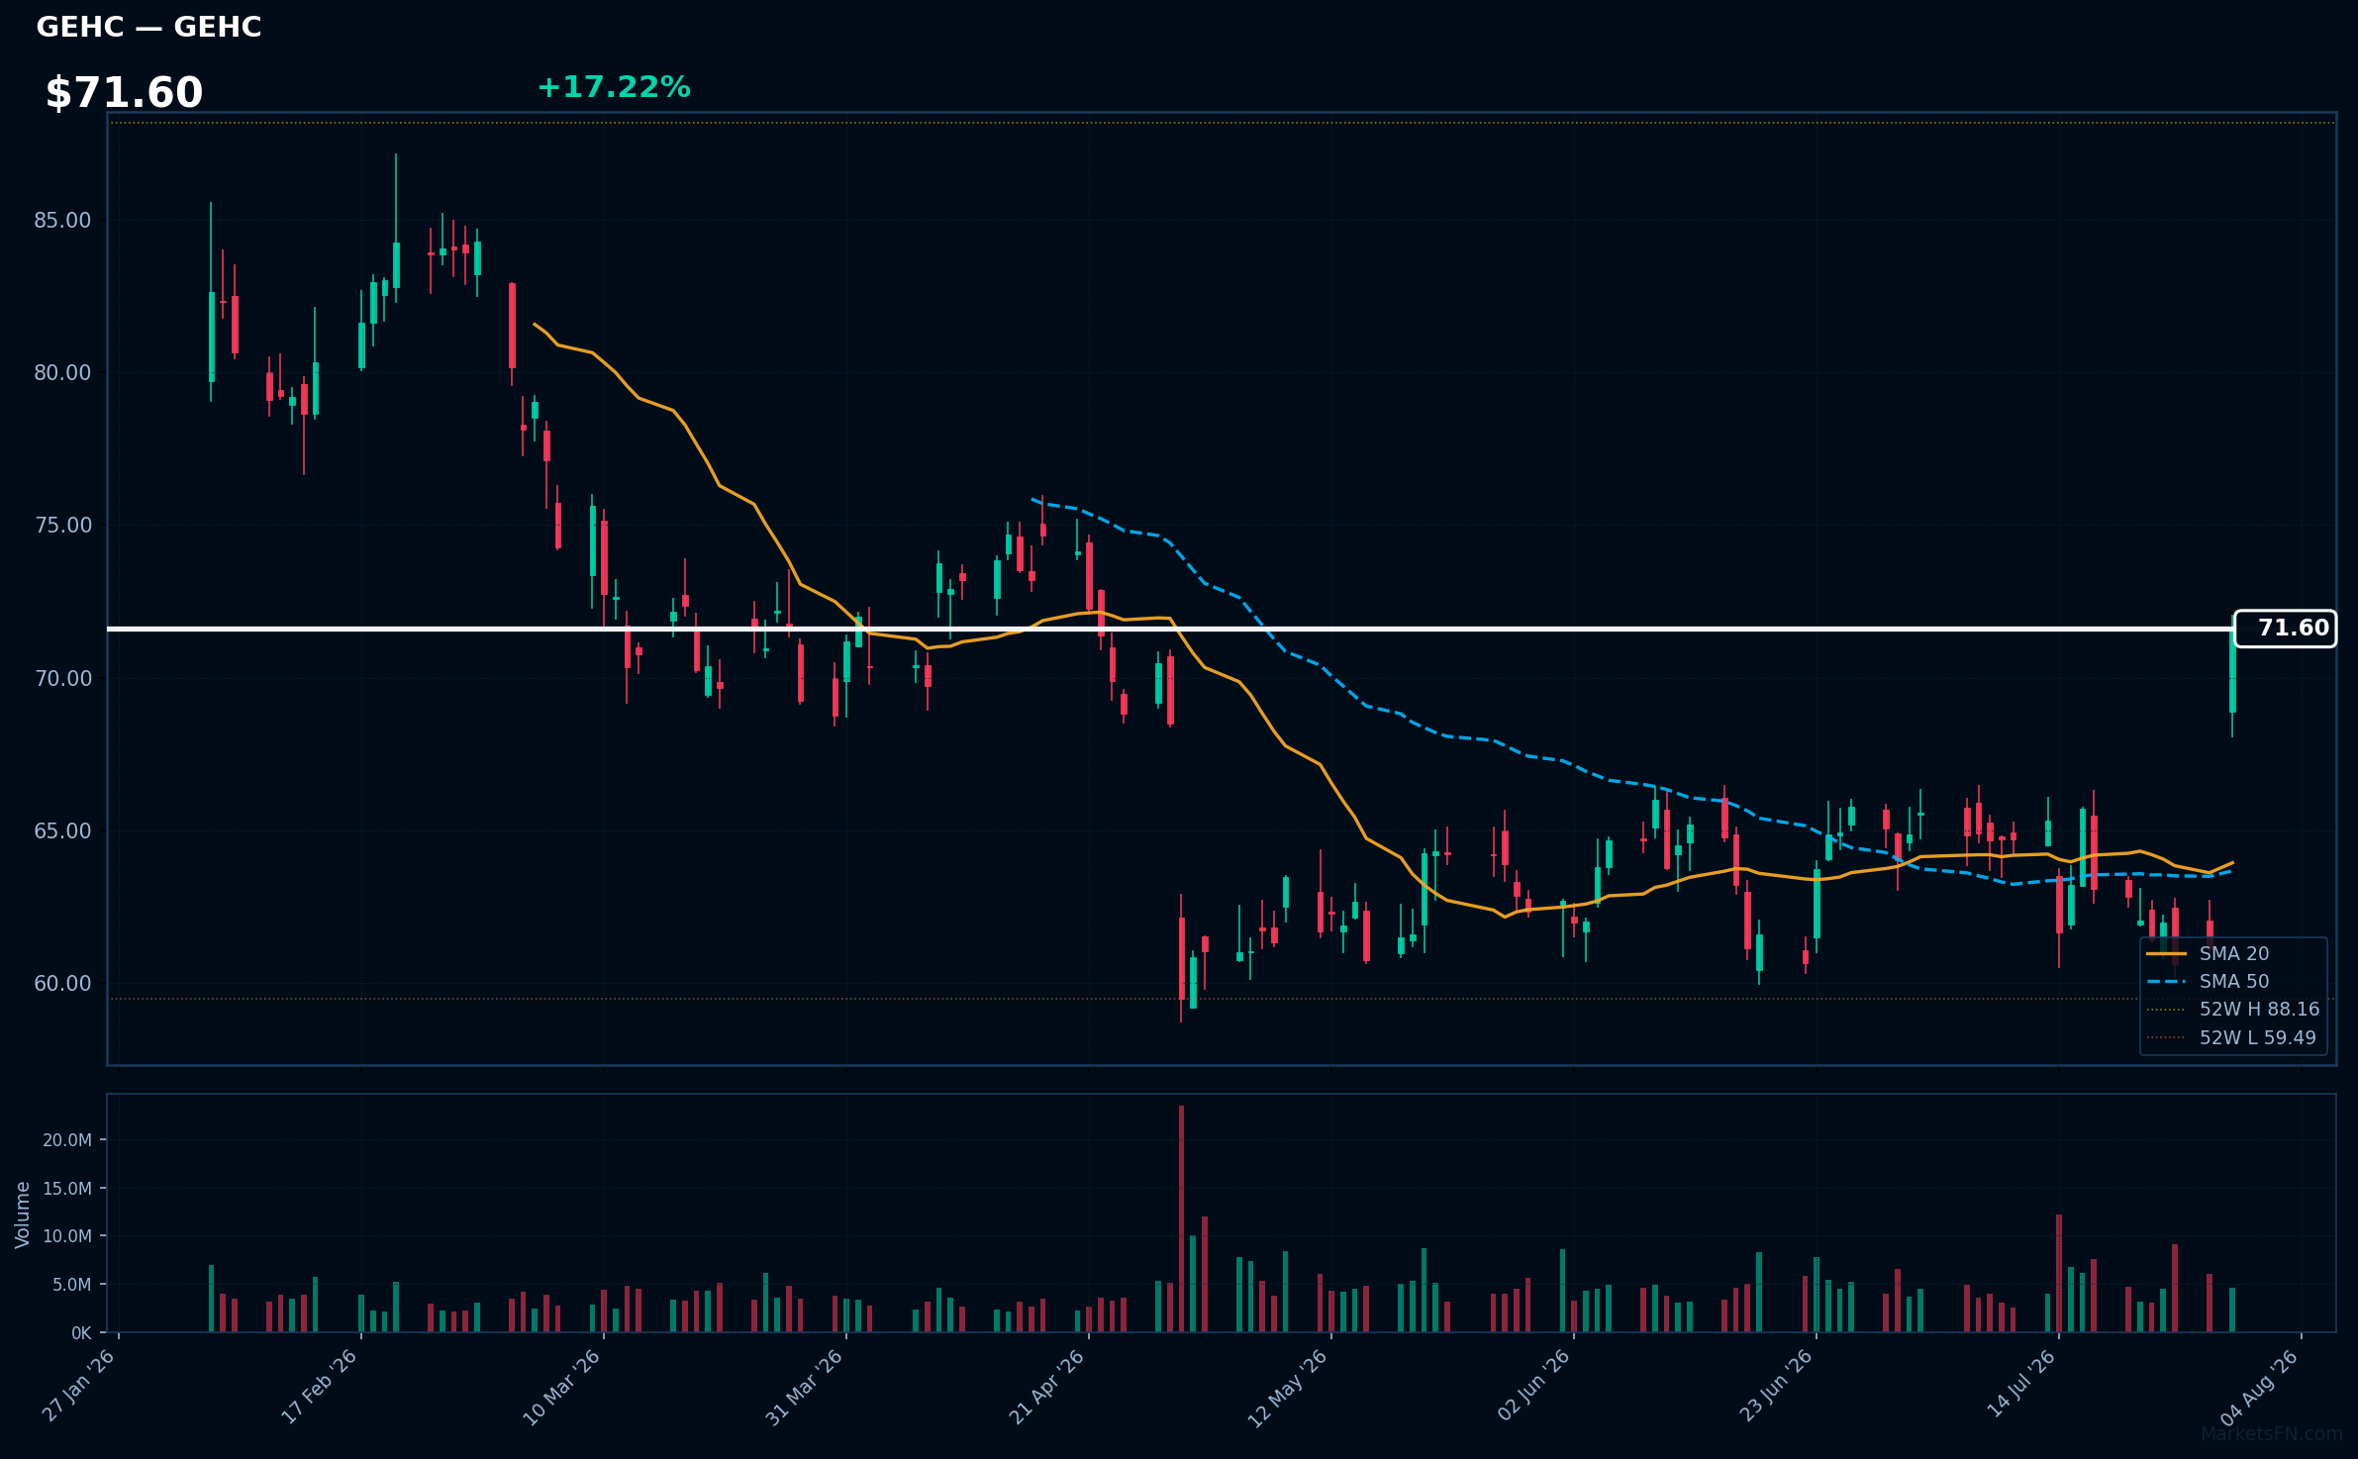
Task: Click the 85.00 price axis label
Action: click(62, 220)
